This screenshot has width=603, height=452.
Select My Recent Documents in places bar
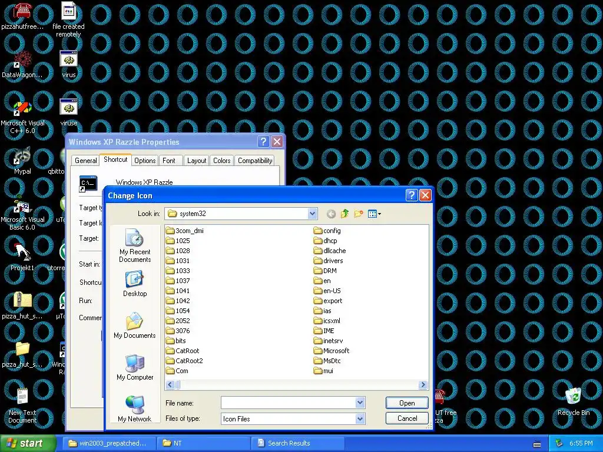135,246
